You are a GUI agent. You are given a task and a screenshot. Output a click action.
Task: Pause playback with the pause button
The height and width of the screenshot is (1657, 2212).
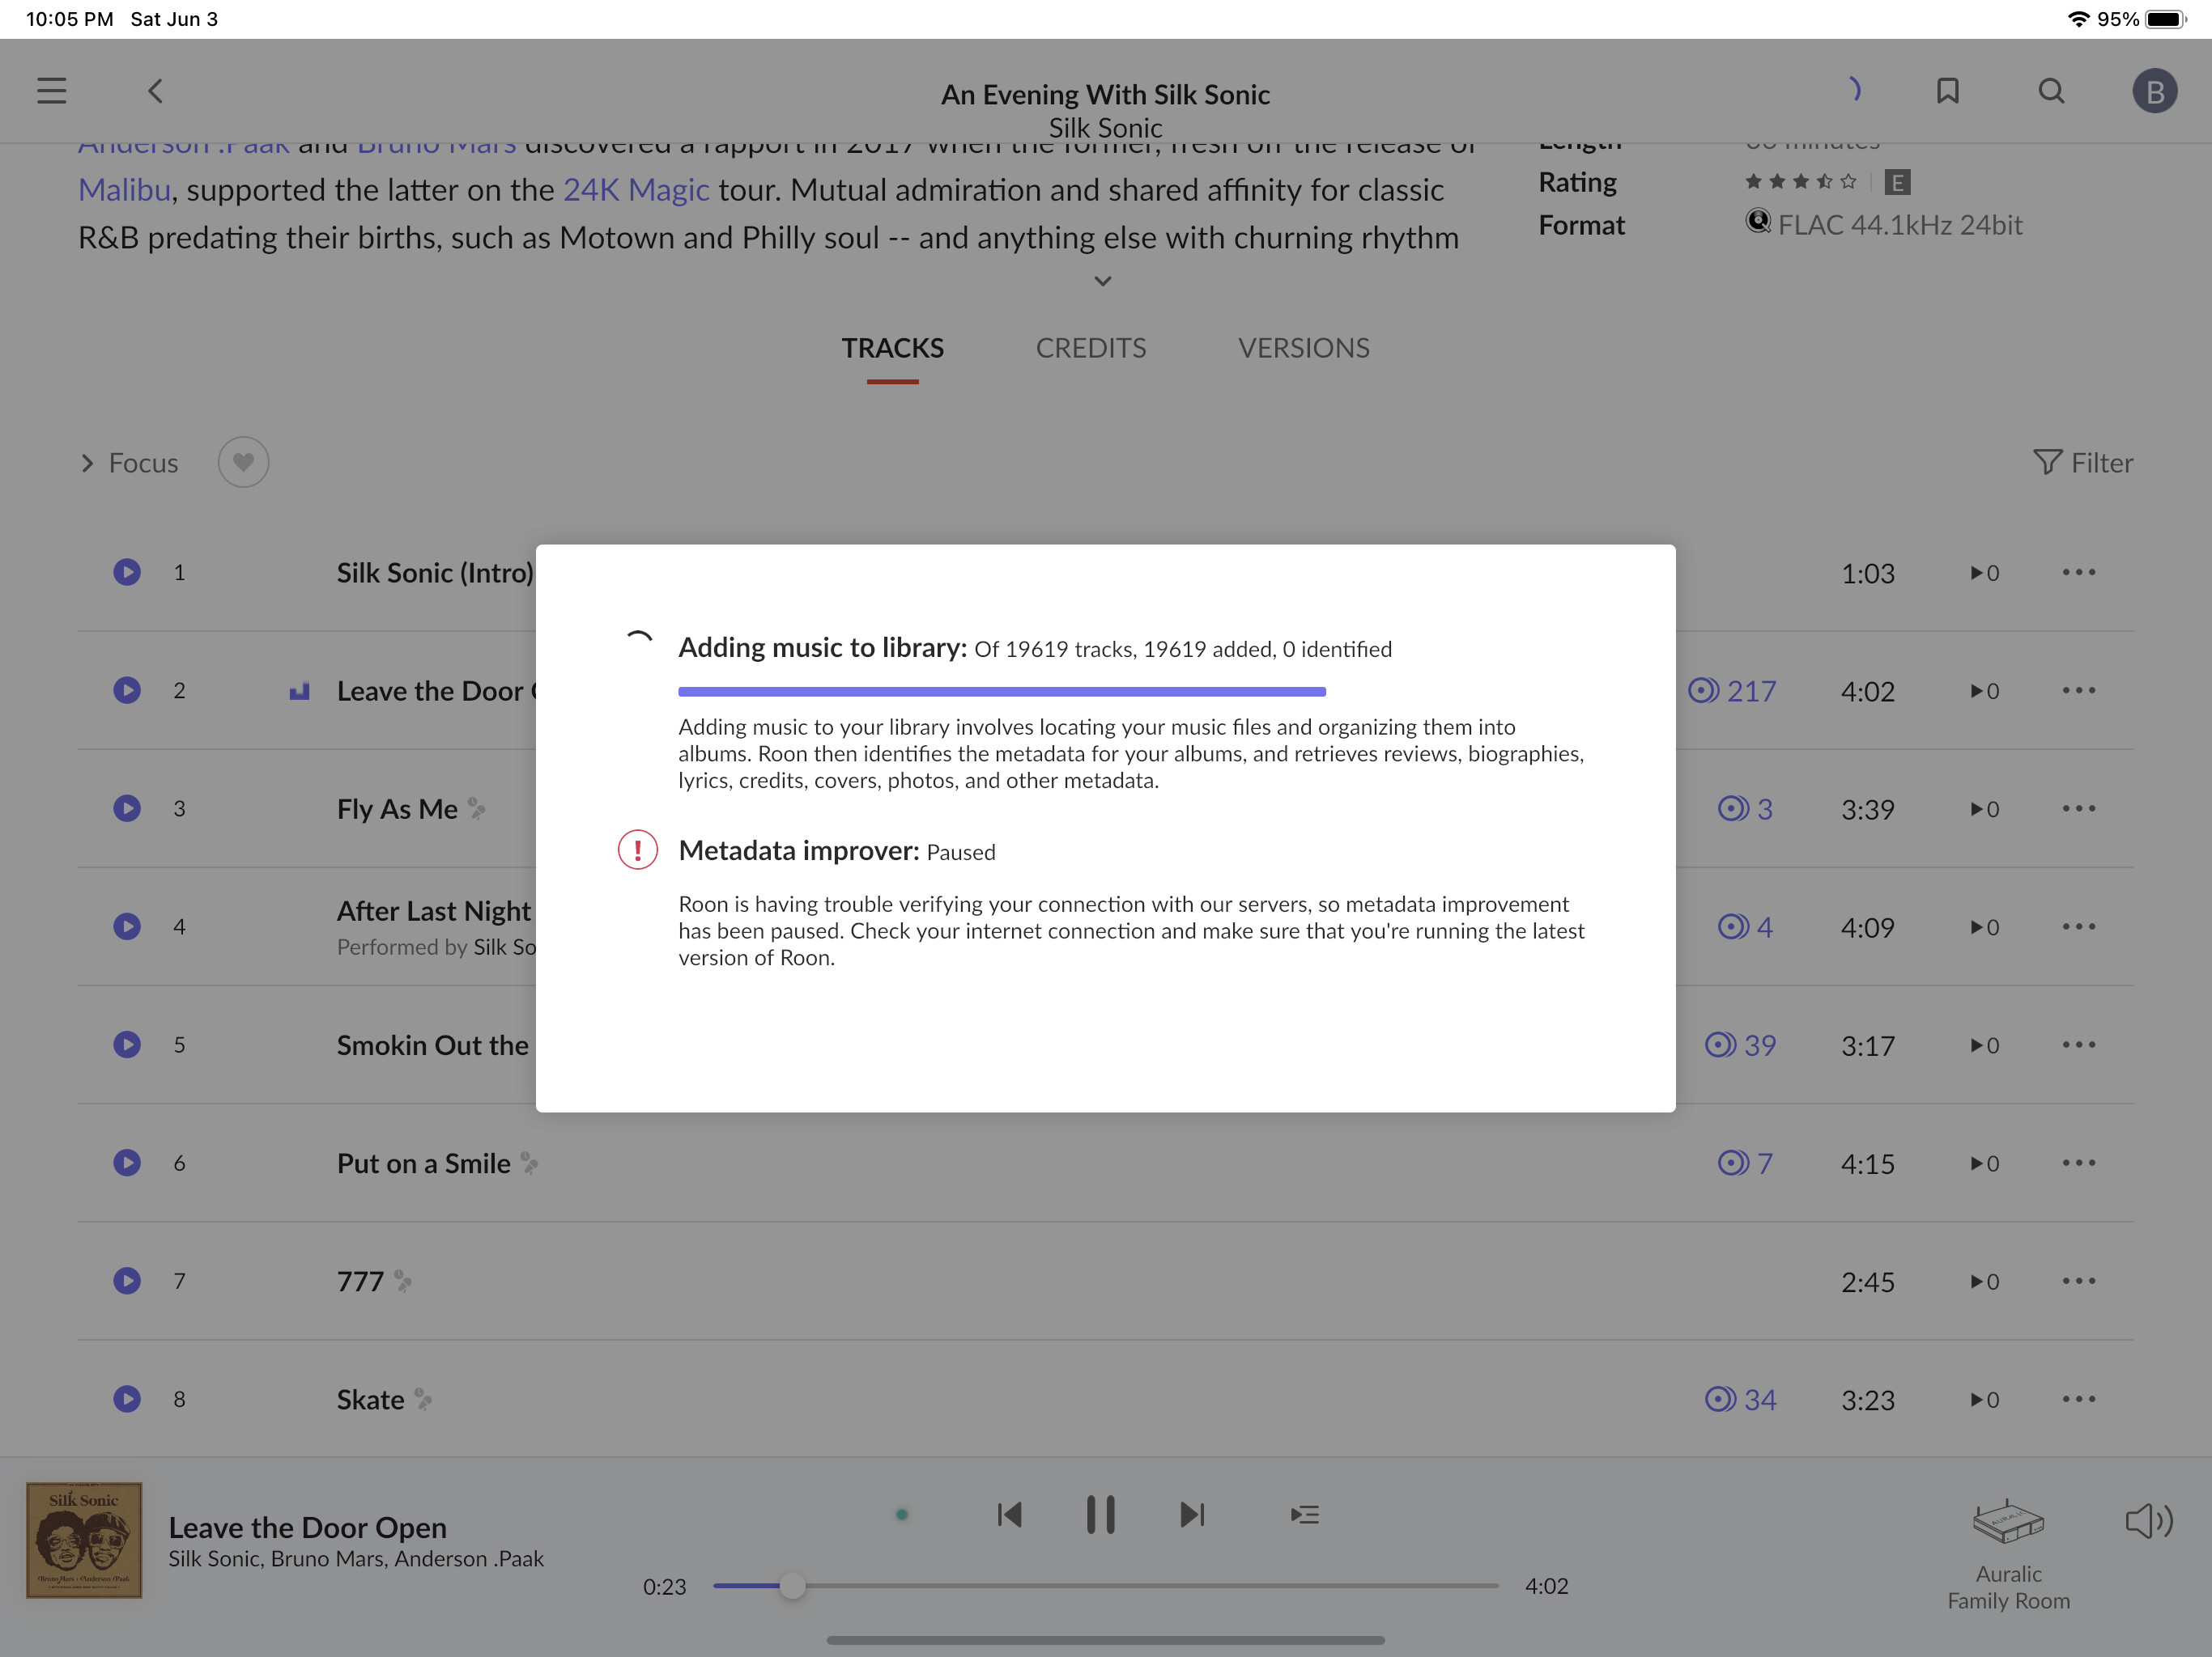point(1100,1515)
